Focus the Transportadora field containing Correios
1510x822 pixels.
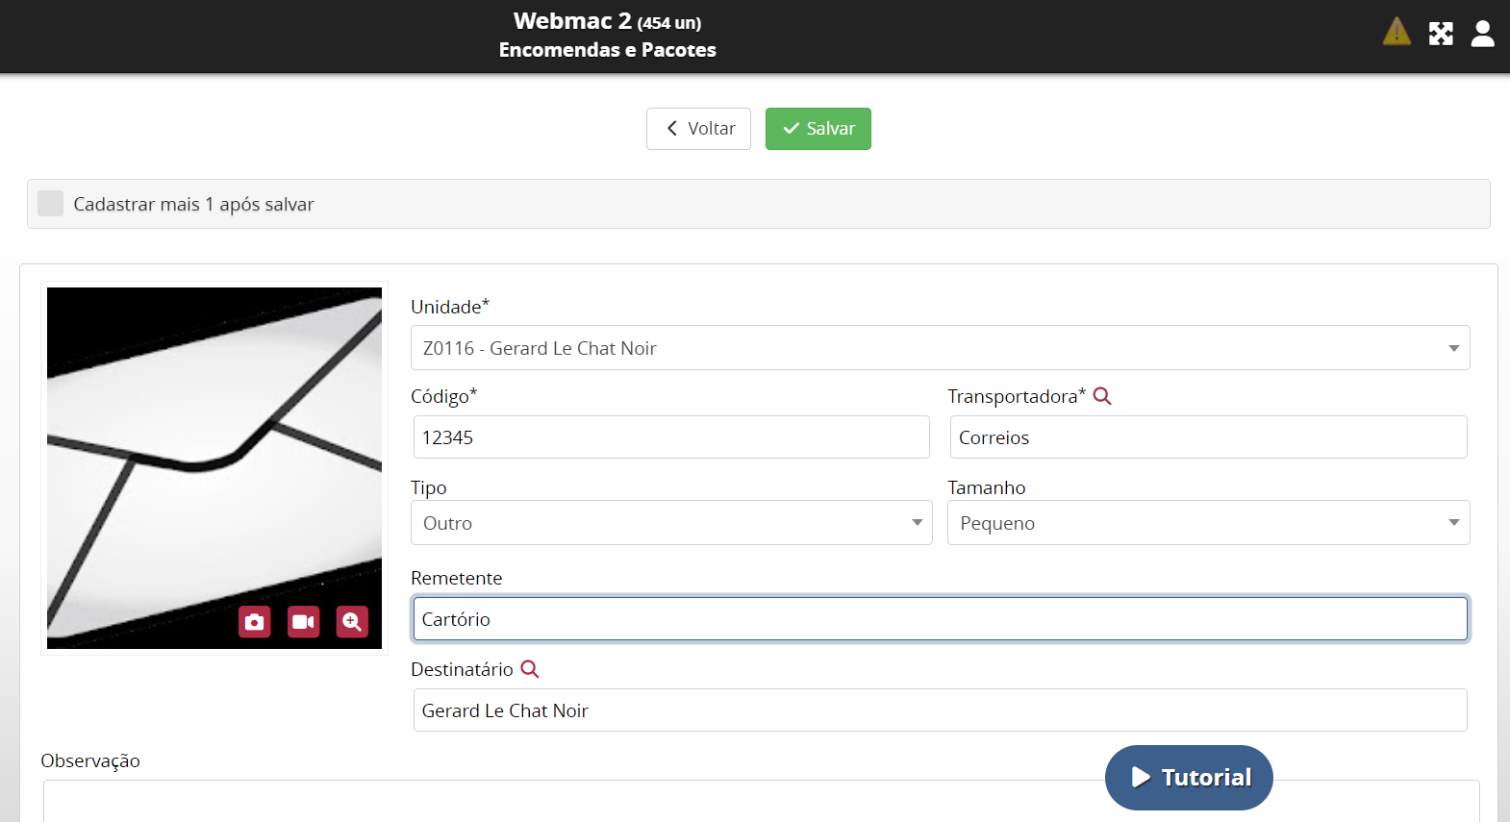tap(1208, 437)
